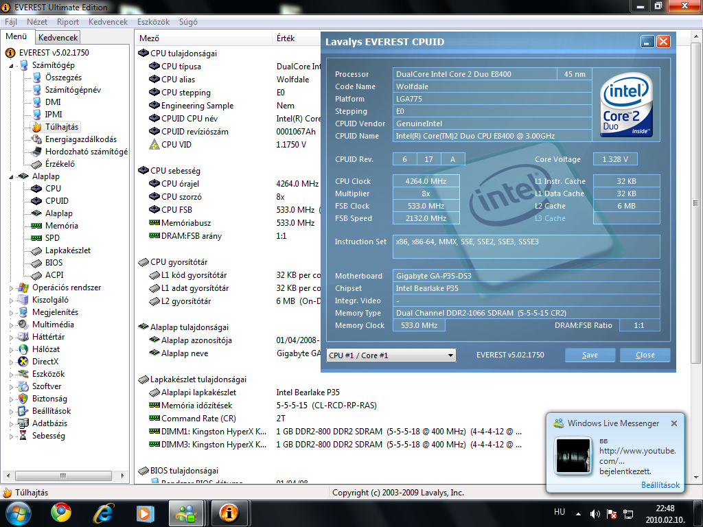Open the CPU #1 / Core #1 dropdown
Image resolution: width=703 pixels, height=527 pixels.
(391, 355)
